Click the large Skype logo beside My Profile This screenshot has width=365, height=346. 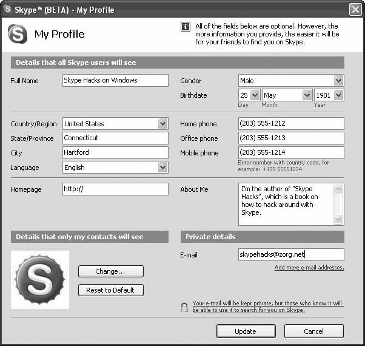[18, 34]
